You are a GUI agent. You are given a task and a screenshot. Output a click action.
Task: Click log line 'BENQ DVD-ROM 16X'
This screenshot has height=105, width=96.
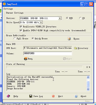click(18, 84)
